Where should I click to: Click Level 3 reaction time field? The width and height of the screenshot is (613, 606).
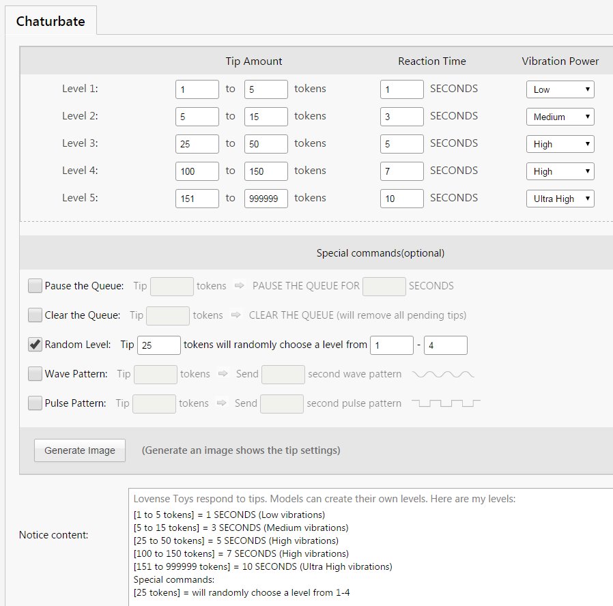[x=402, y=144]
